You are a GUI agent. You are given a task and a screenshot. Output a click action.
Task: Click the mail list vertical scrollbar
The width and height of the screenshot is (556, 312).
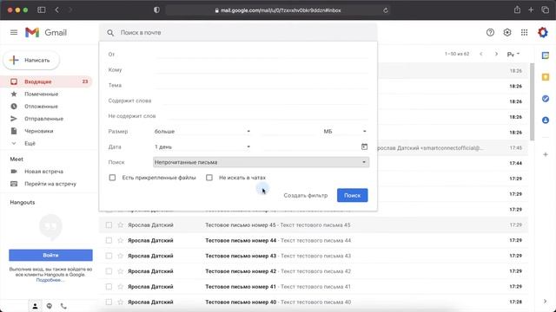tap(532, 102)
